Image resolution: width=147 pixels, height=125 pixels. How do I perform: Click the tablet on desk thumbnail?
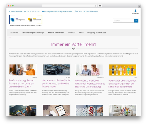[56, 110]
